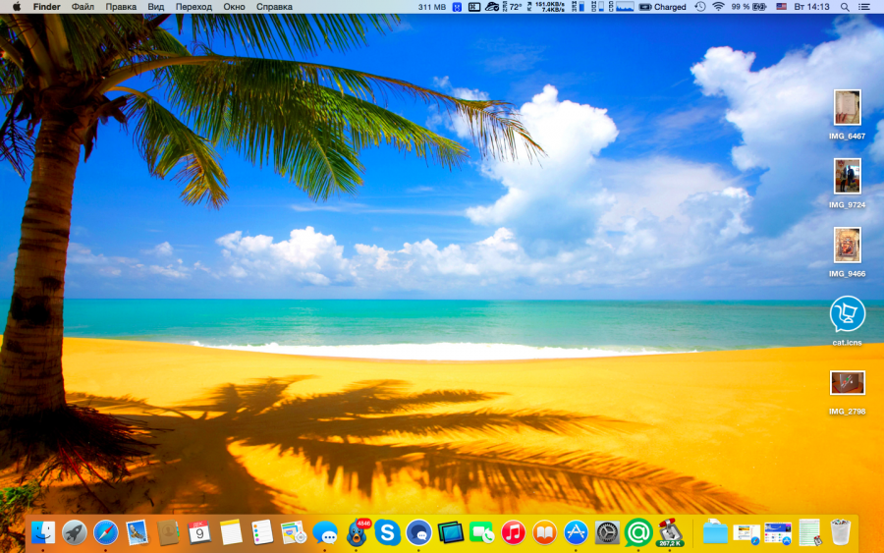Click the Launchpad rocket icon
The height and width of the screenshot is (553, 884).
(75, 532)
